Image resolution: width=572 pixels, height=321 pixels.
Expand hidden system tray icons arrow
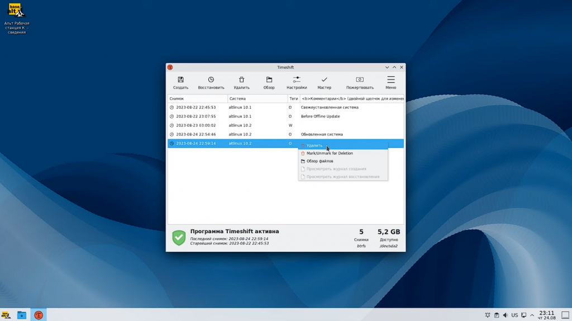(532, 315)
